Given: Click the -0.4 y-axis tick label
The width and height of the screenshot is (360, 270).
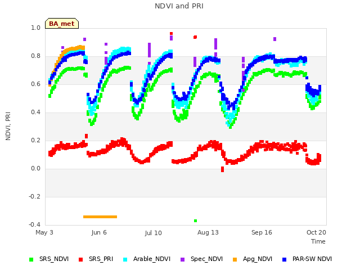Looking at the screenshot, I should tap(34, 224).
